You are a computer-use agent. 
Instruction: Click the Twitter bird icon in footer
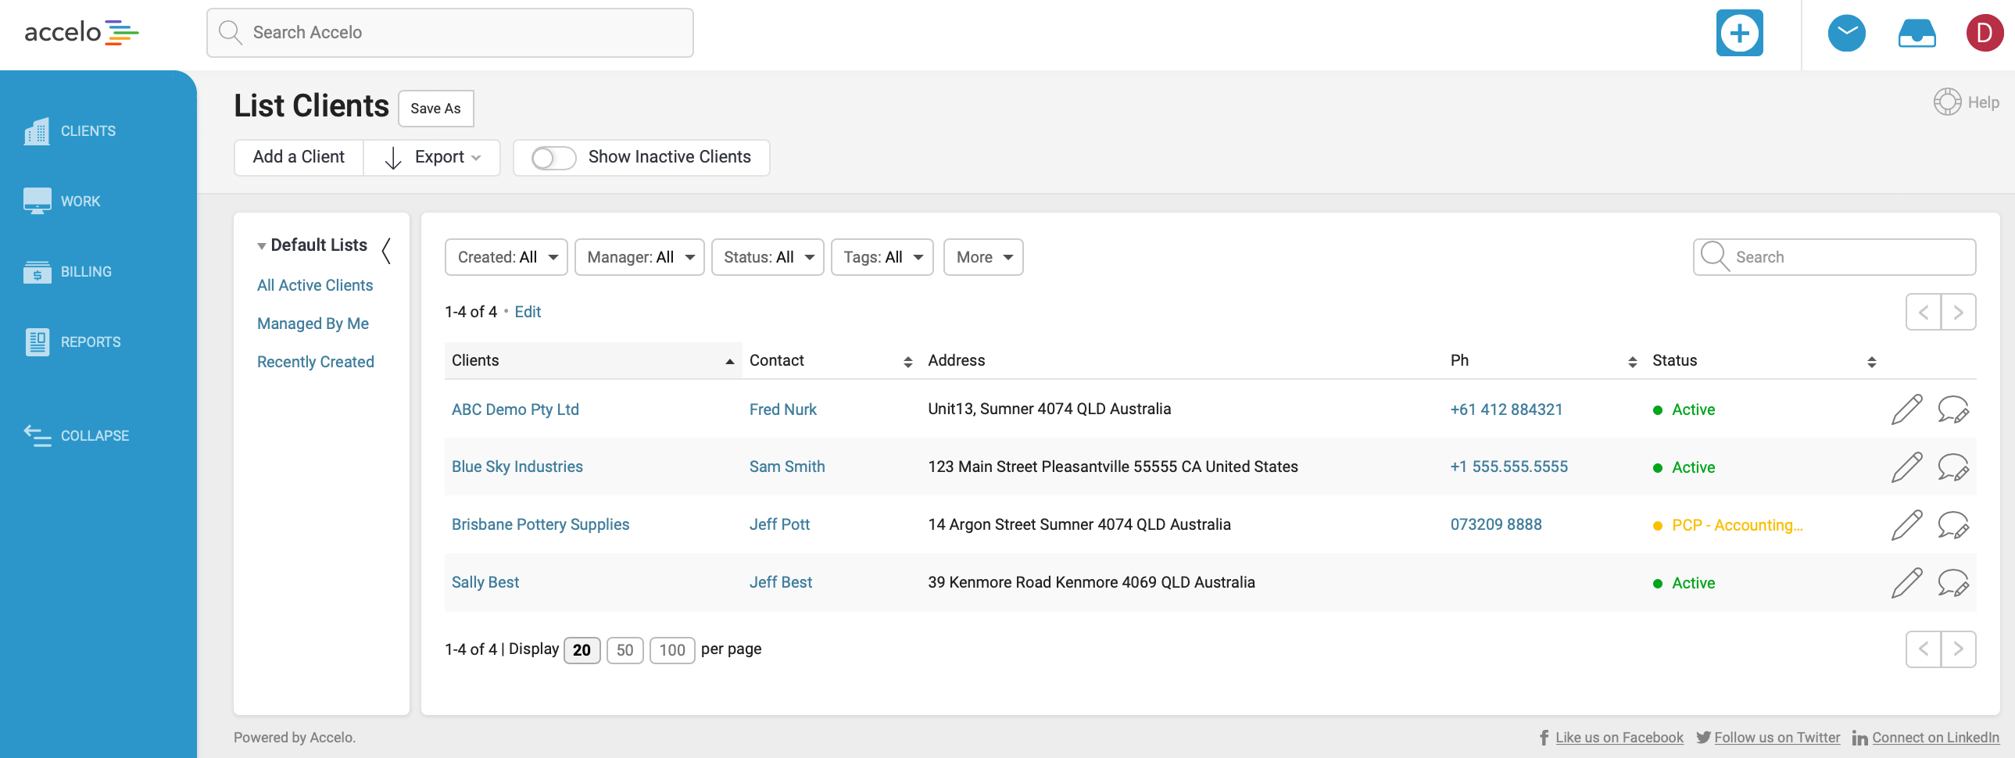[1703, 738]
